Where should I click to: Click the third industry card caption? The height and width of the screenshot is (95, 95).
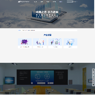point(55,47)
